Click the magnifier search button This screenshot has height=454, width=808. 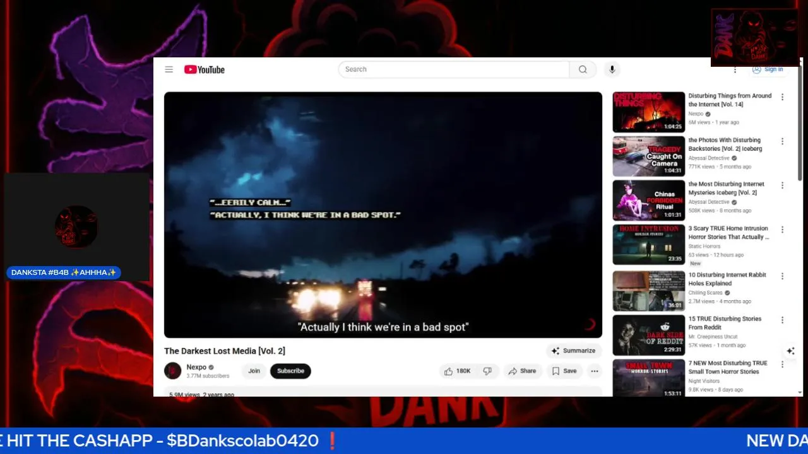point(583,69)
